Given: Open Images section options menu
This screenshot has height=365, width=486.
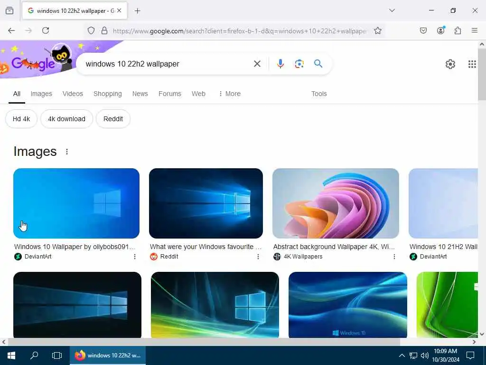Looking at the screenshot, I should click(67, 152).
